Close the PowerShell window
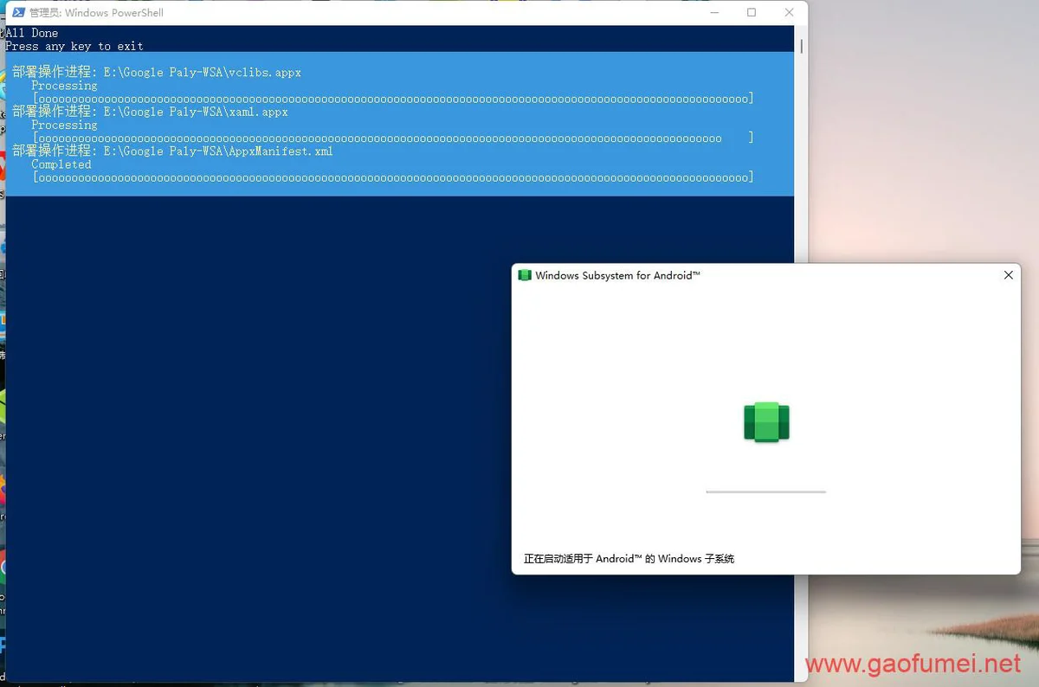 [x=789, y=12]
